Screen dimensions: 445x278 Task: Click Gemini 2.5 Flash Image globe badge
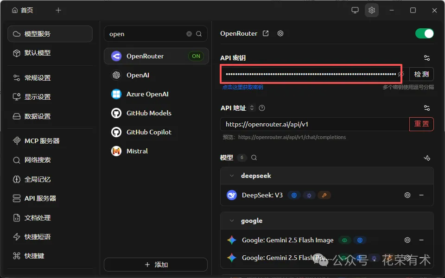click(360, 240)
